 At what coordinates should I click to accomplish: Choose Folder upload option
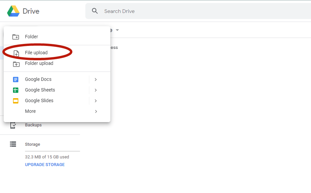[x=57, y=63]
